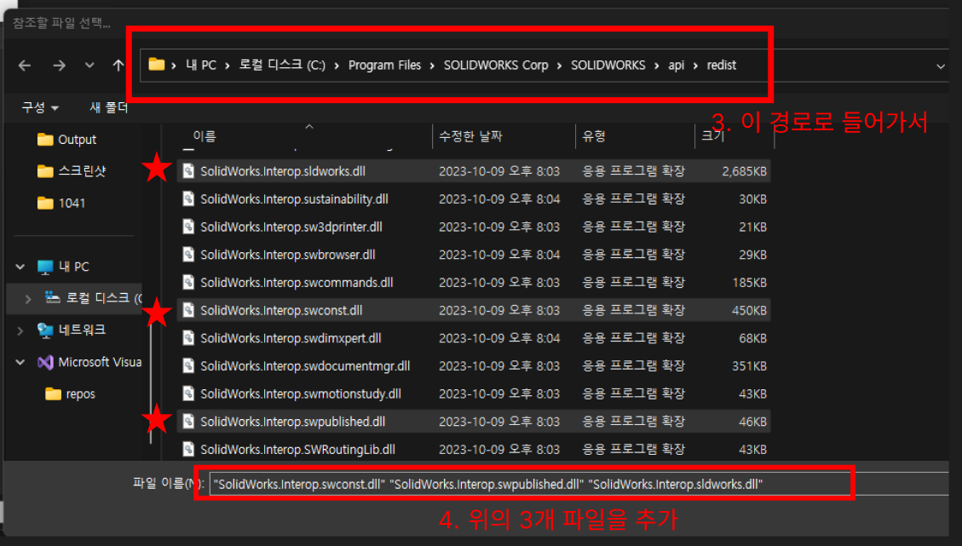Open the 구성 menu
Viewport: 962px width, 546px height.
pos(40,107)
